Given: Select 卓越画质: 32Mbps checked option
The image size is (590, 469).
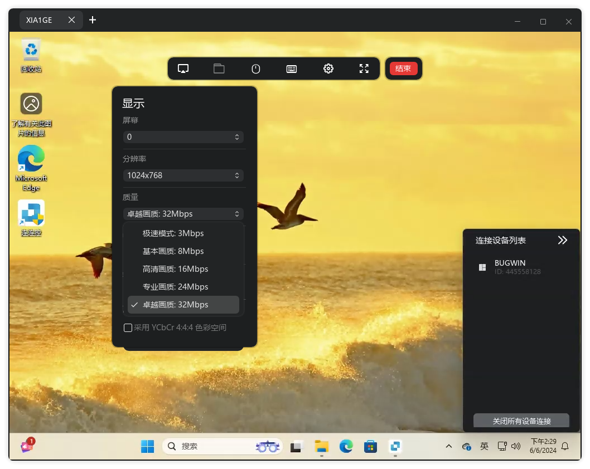Looking at the screenshot, I should 183,305.
